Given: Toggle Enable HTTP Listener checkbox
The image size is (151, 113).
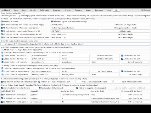Looking at the screenshot, I should [x=2, y=22].
